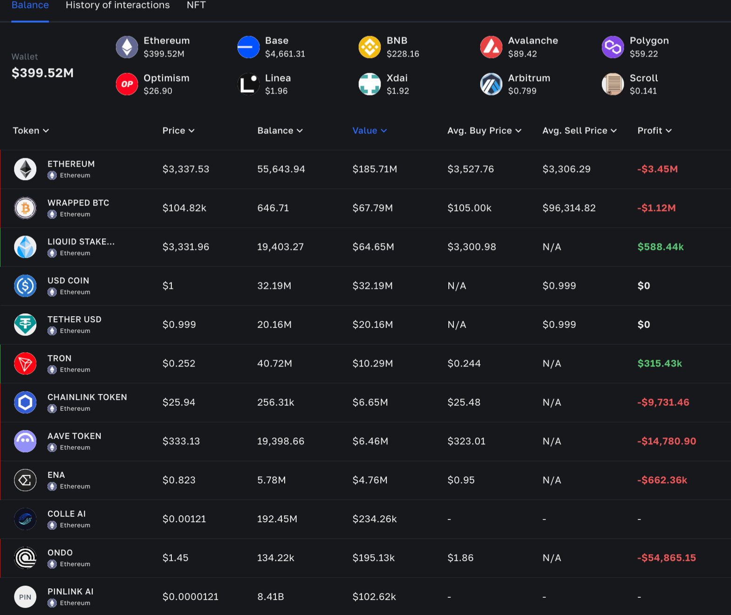The width and height of the screenshot is (731, 615).
Task: Select the Scroll chain icon
Action: pyautogui.click(x=613, y=84)
